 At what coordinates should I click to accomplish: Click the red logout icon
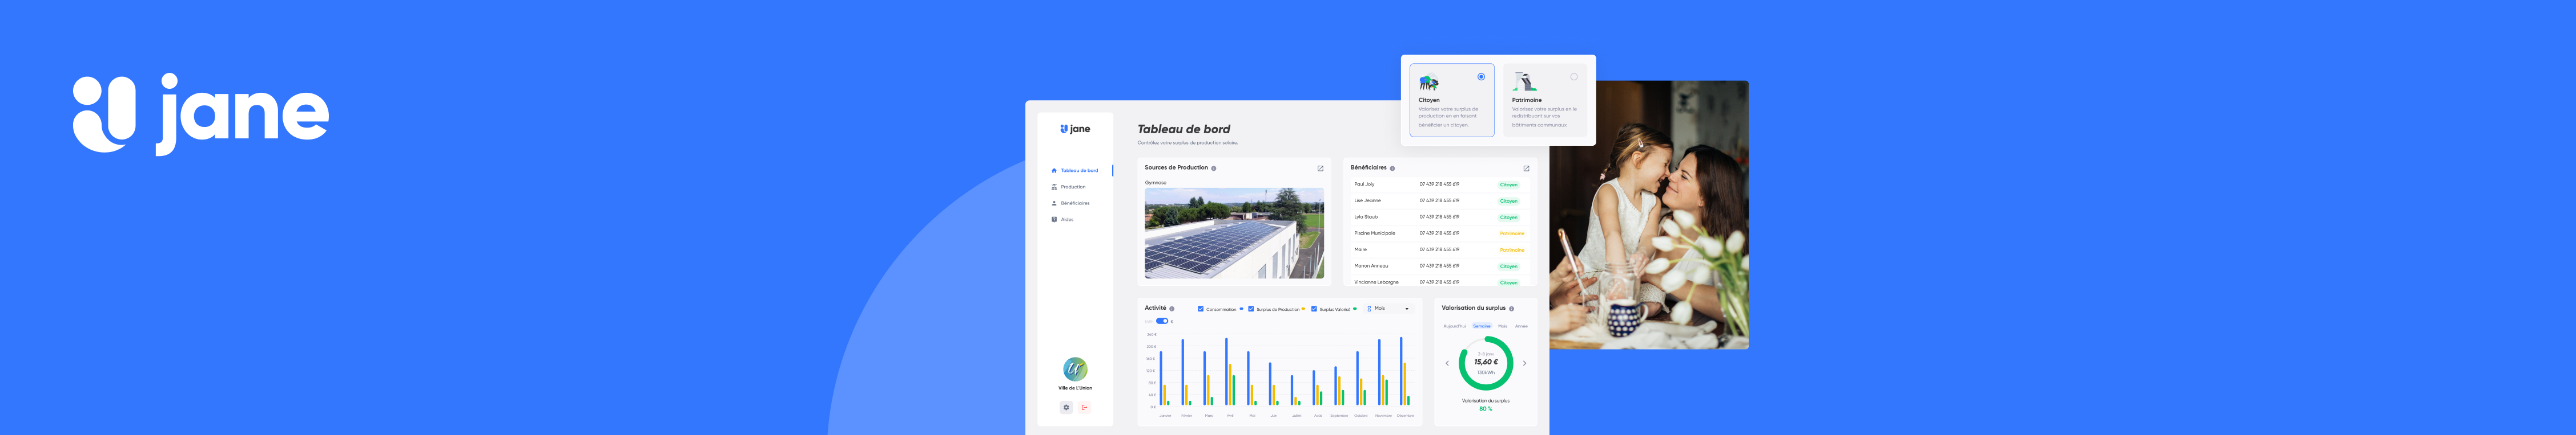1084,407
